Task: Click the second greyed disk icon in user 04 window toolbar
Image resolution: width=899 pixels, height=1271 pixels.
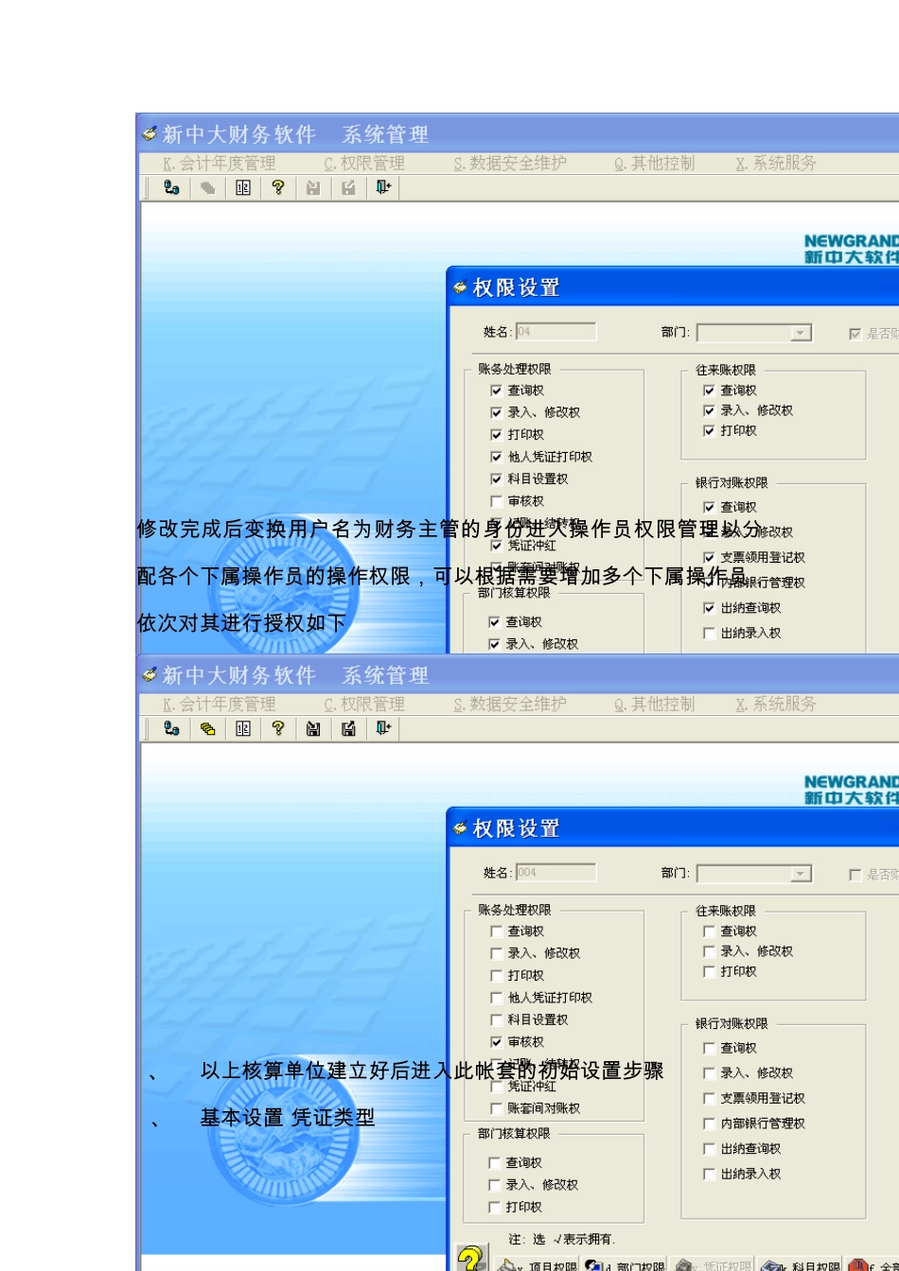Action: [348, 188]
